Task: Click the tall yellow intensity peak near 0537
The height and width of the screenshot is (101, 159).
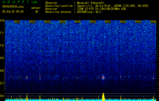Action: tap(103, 96)
